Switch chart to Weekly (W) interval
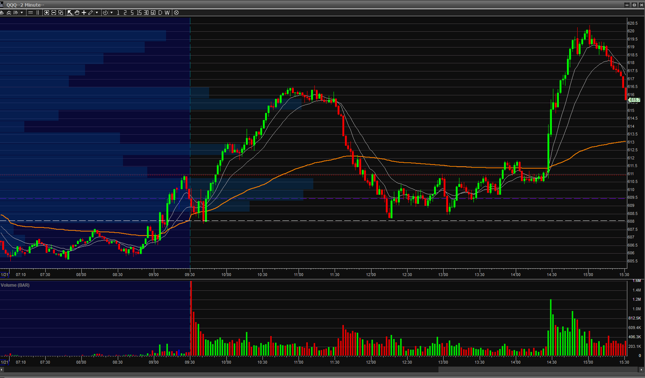The image size is (645, 378). 167,13
